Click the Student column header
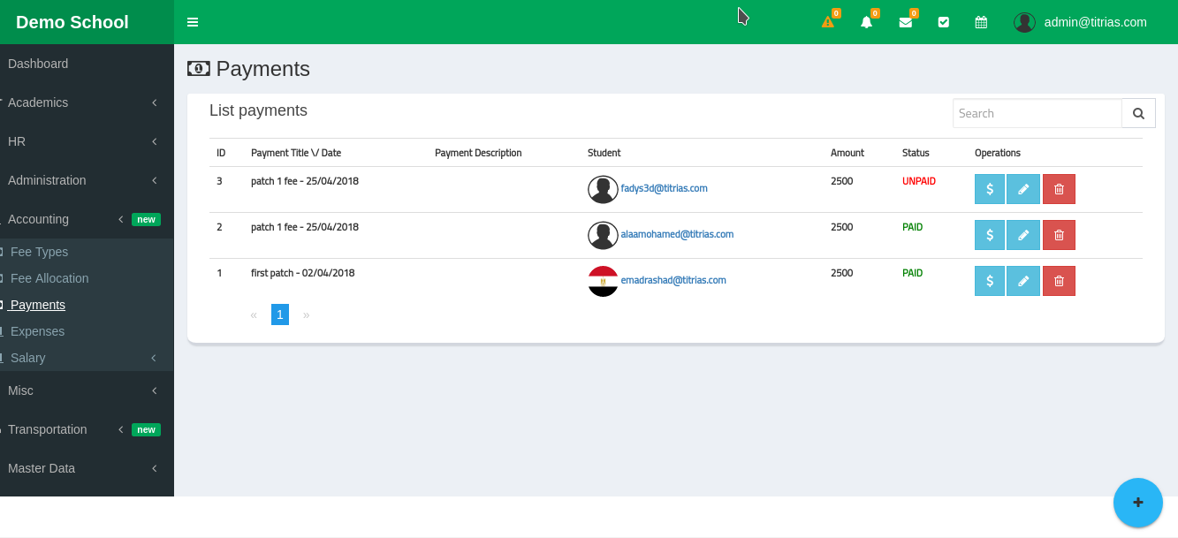Viewport: 1178px width, 538px height. [604, 153]
